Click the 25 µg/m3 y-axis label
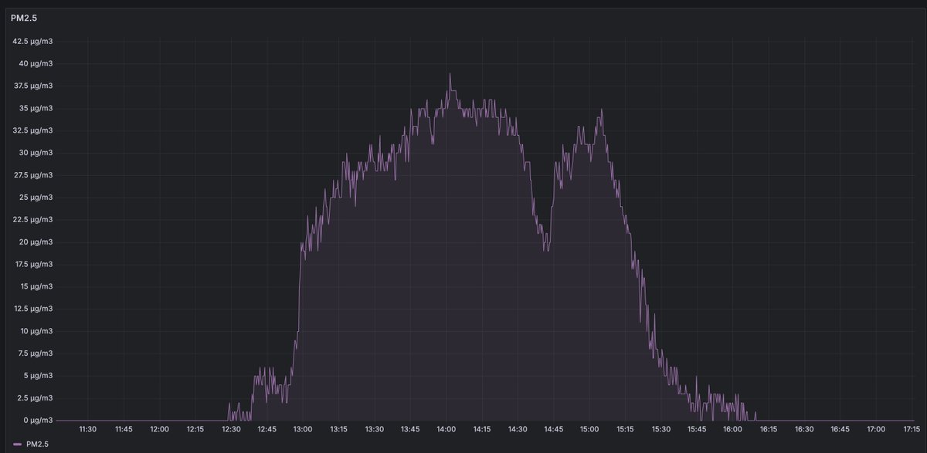Viewport: 927px width, 453px height. pos(36,198)
